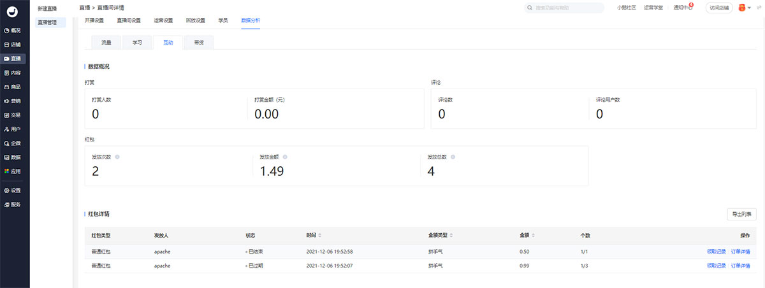Click the 导出列表 export button
Screen dimensions: 765x288
(x=741, y=214)
